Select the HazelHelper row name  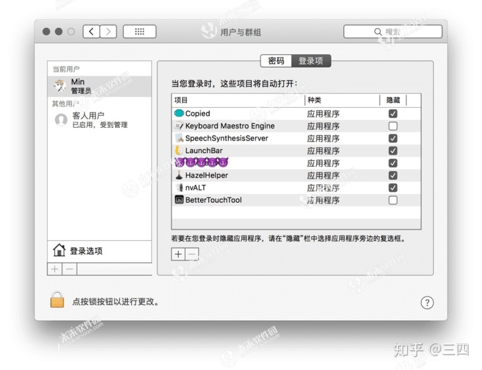(207, 175)
